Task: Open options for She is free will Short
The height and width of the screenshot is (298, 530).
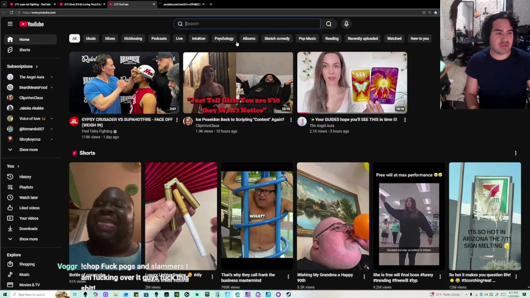Action: [x=440, y=276]
